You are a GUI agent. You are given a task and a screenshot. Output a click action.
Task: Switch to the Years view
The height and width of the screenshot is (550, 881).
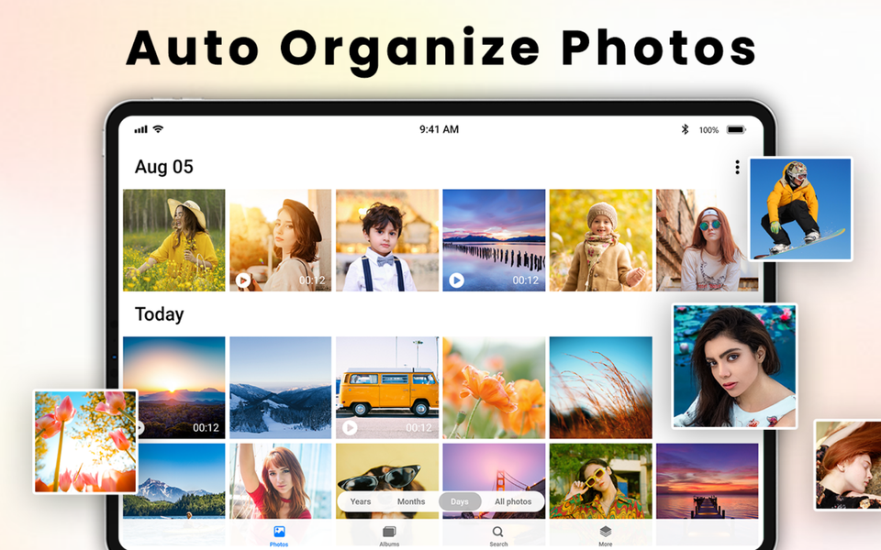[x=360, y=501]
